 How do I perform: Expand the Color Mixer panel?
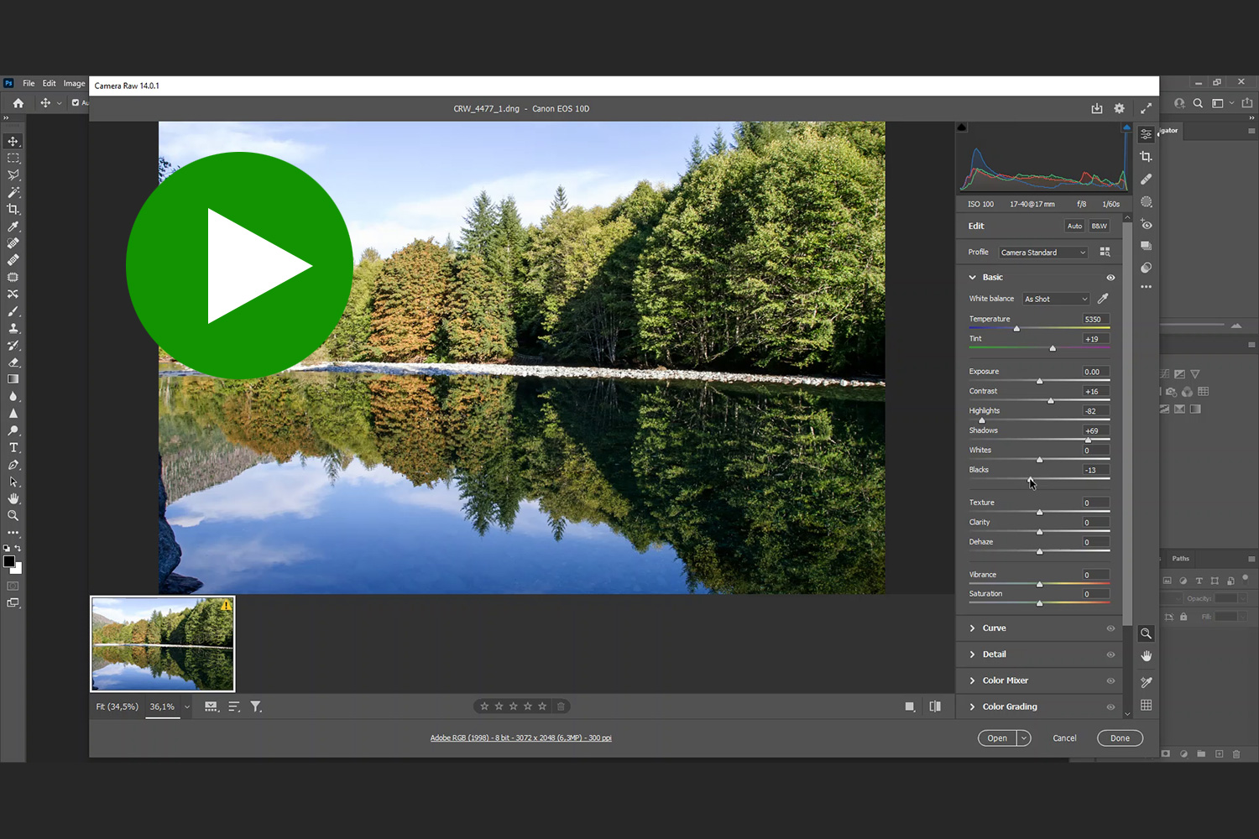pyautogui.click(x=1005, y=680)
